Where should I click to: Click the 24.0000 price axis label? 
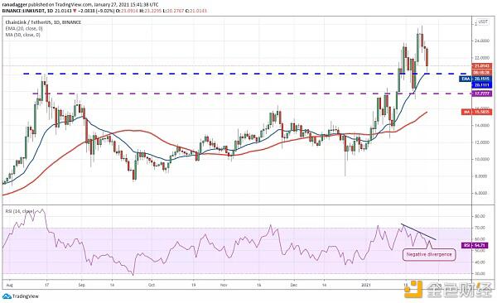point(481,41)
